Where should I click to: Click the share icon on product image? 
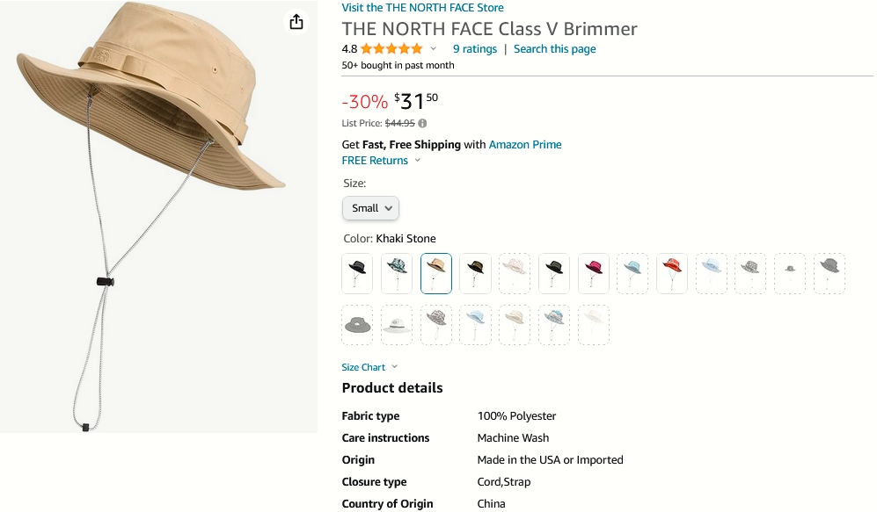[296, 22]
